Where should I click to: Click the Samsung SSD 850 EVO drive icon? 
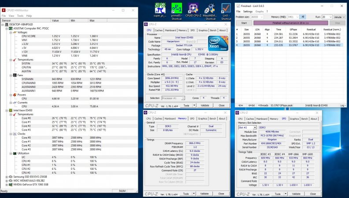pos(11,177)
